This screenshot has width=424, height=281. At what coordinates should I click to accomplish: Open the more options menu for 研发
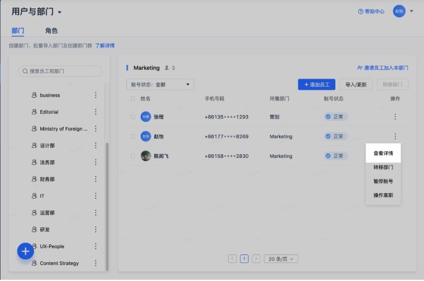pos(95,230)
